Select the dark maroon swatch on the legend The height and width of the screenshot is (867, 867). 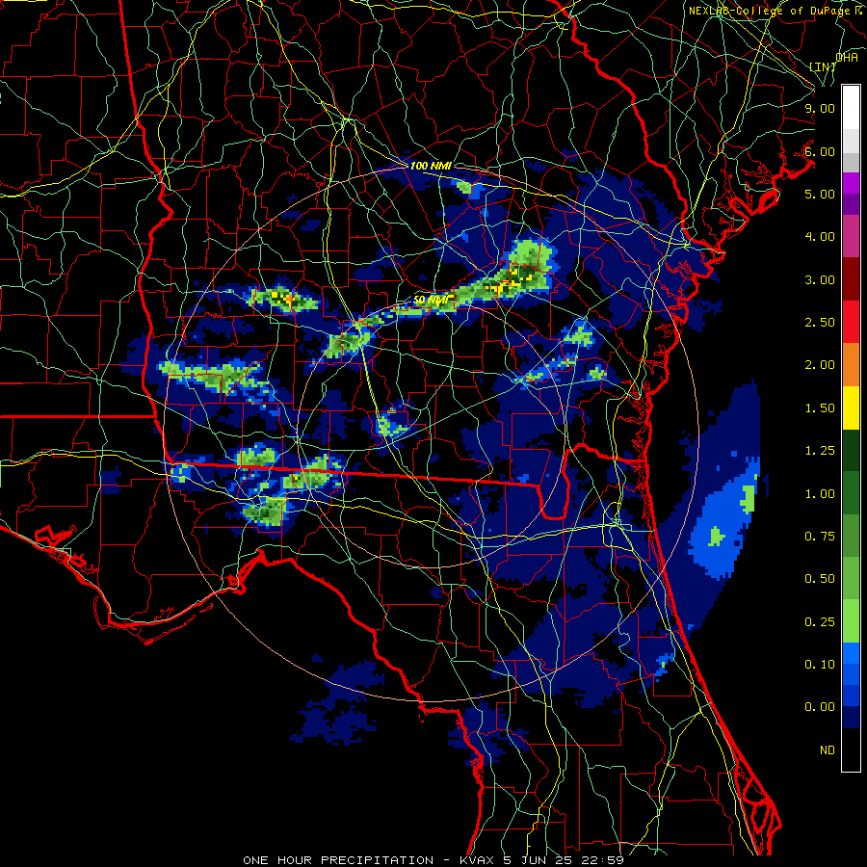click(x=851, y=279)
